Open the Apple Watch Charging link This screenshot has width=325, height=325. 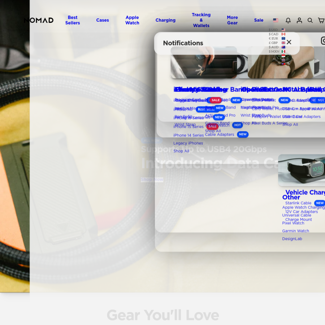click(303, 208)
